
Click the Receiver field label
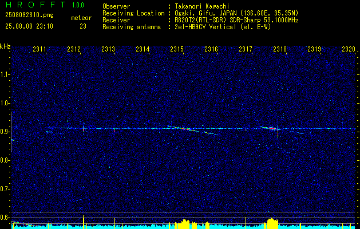click(x=116, y=20)
